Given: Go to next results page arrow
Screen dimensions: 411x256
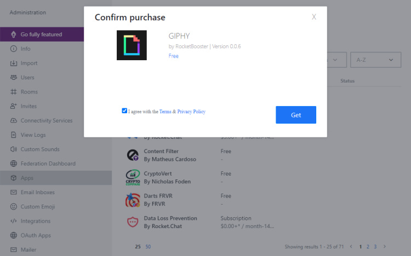Looking at the screenshot, I should (385, 247).
